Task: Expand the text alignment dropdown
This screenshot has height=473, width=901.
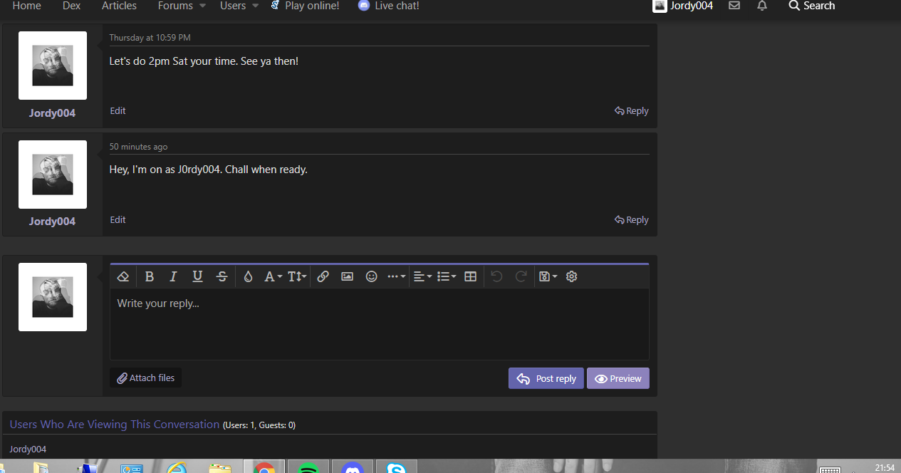Action: coord(422,276)
